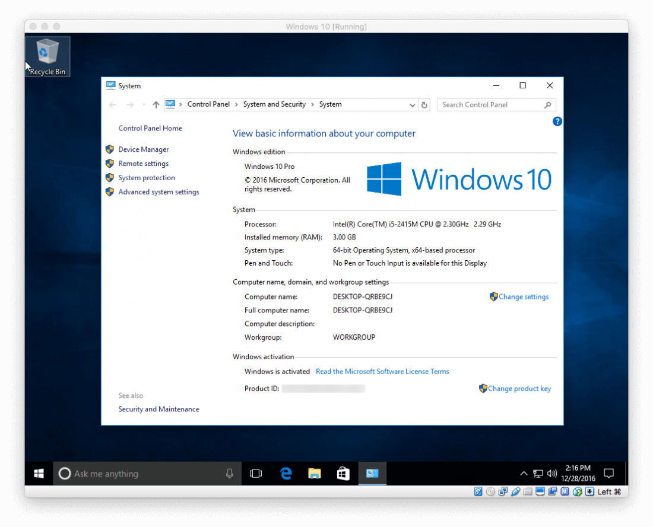Click the Search Control Panel field
The width and height of the screenshot is (653, 527).
click(496, 105)
